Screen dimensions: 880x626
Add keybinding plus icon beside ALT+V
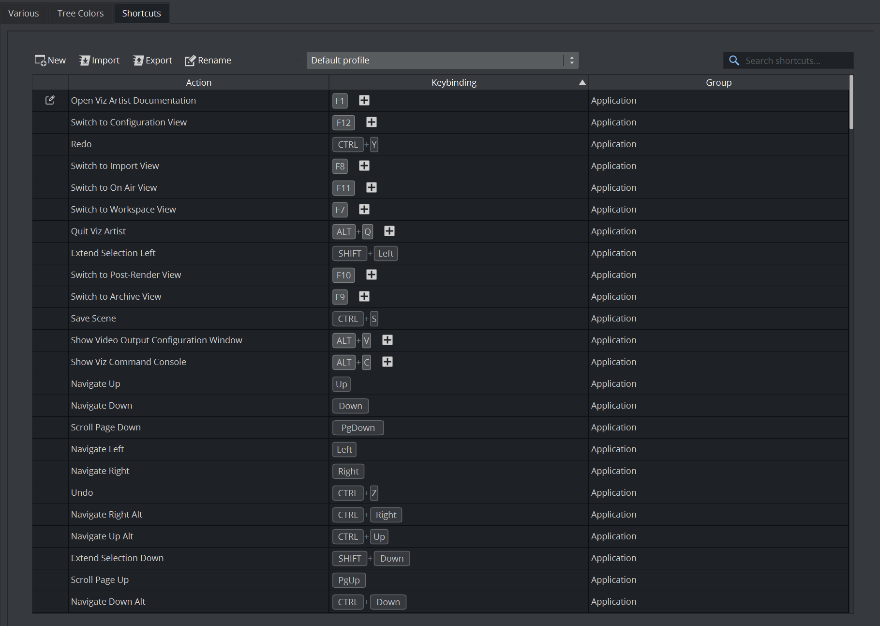[x=388, y=340]
